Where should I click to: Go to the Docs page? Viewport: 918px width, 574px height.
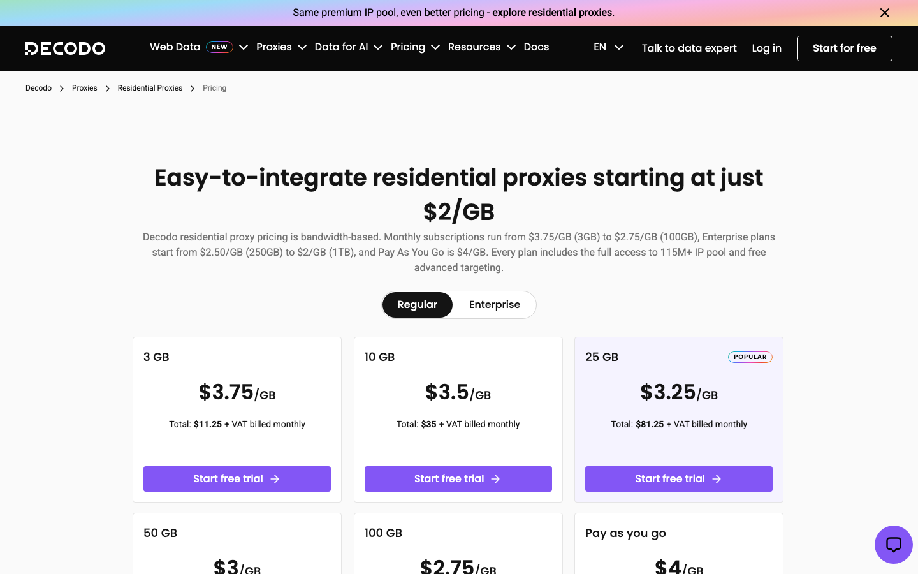coord(536,47)
